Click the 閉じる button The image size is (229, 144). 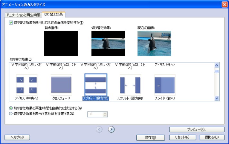(212, 138)
